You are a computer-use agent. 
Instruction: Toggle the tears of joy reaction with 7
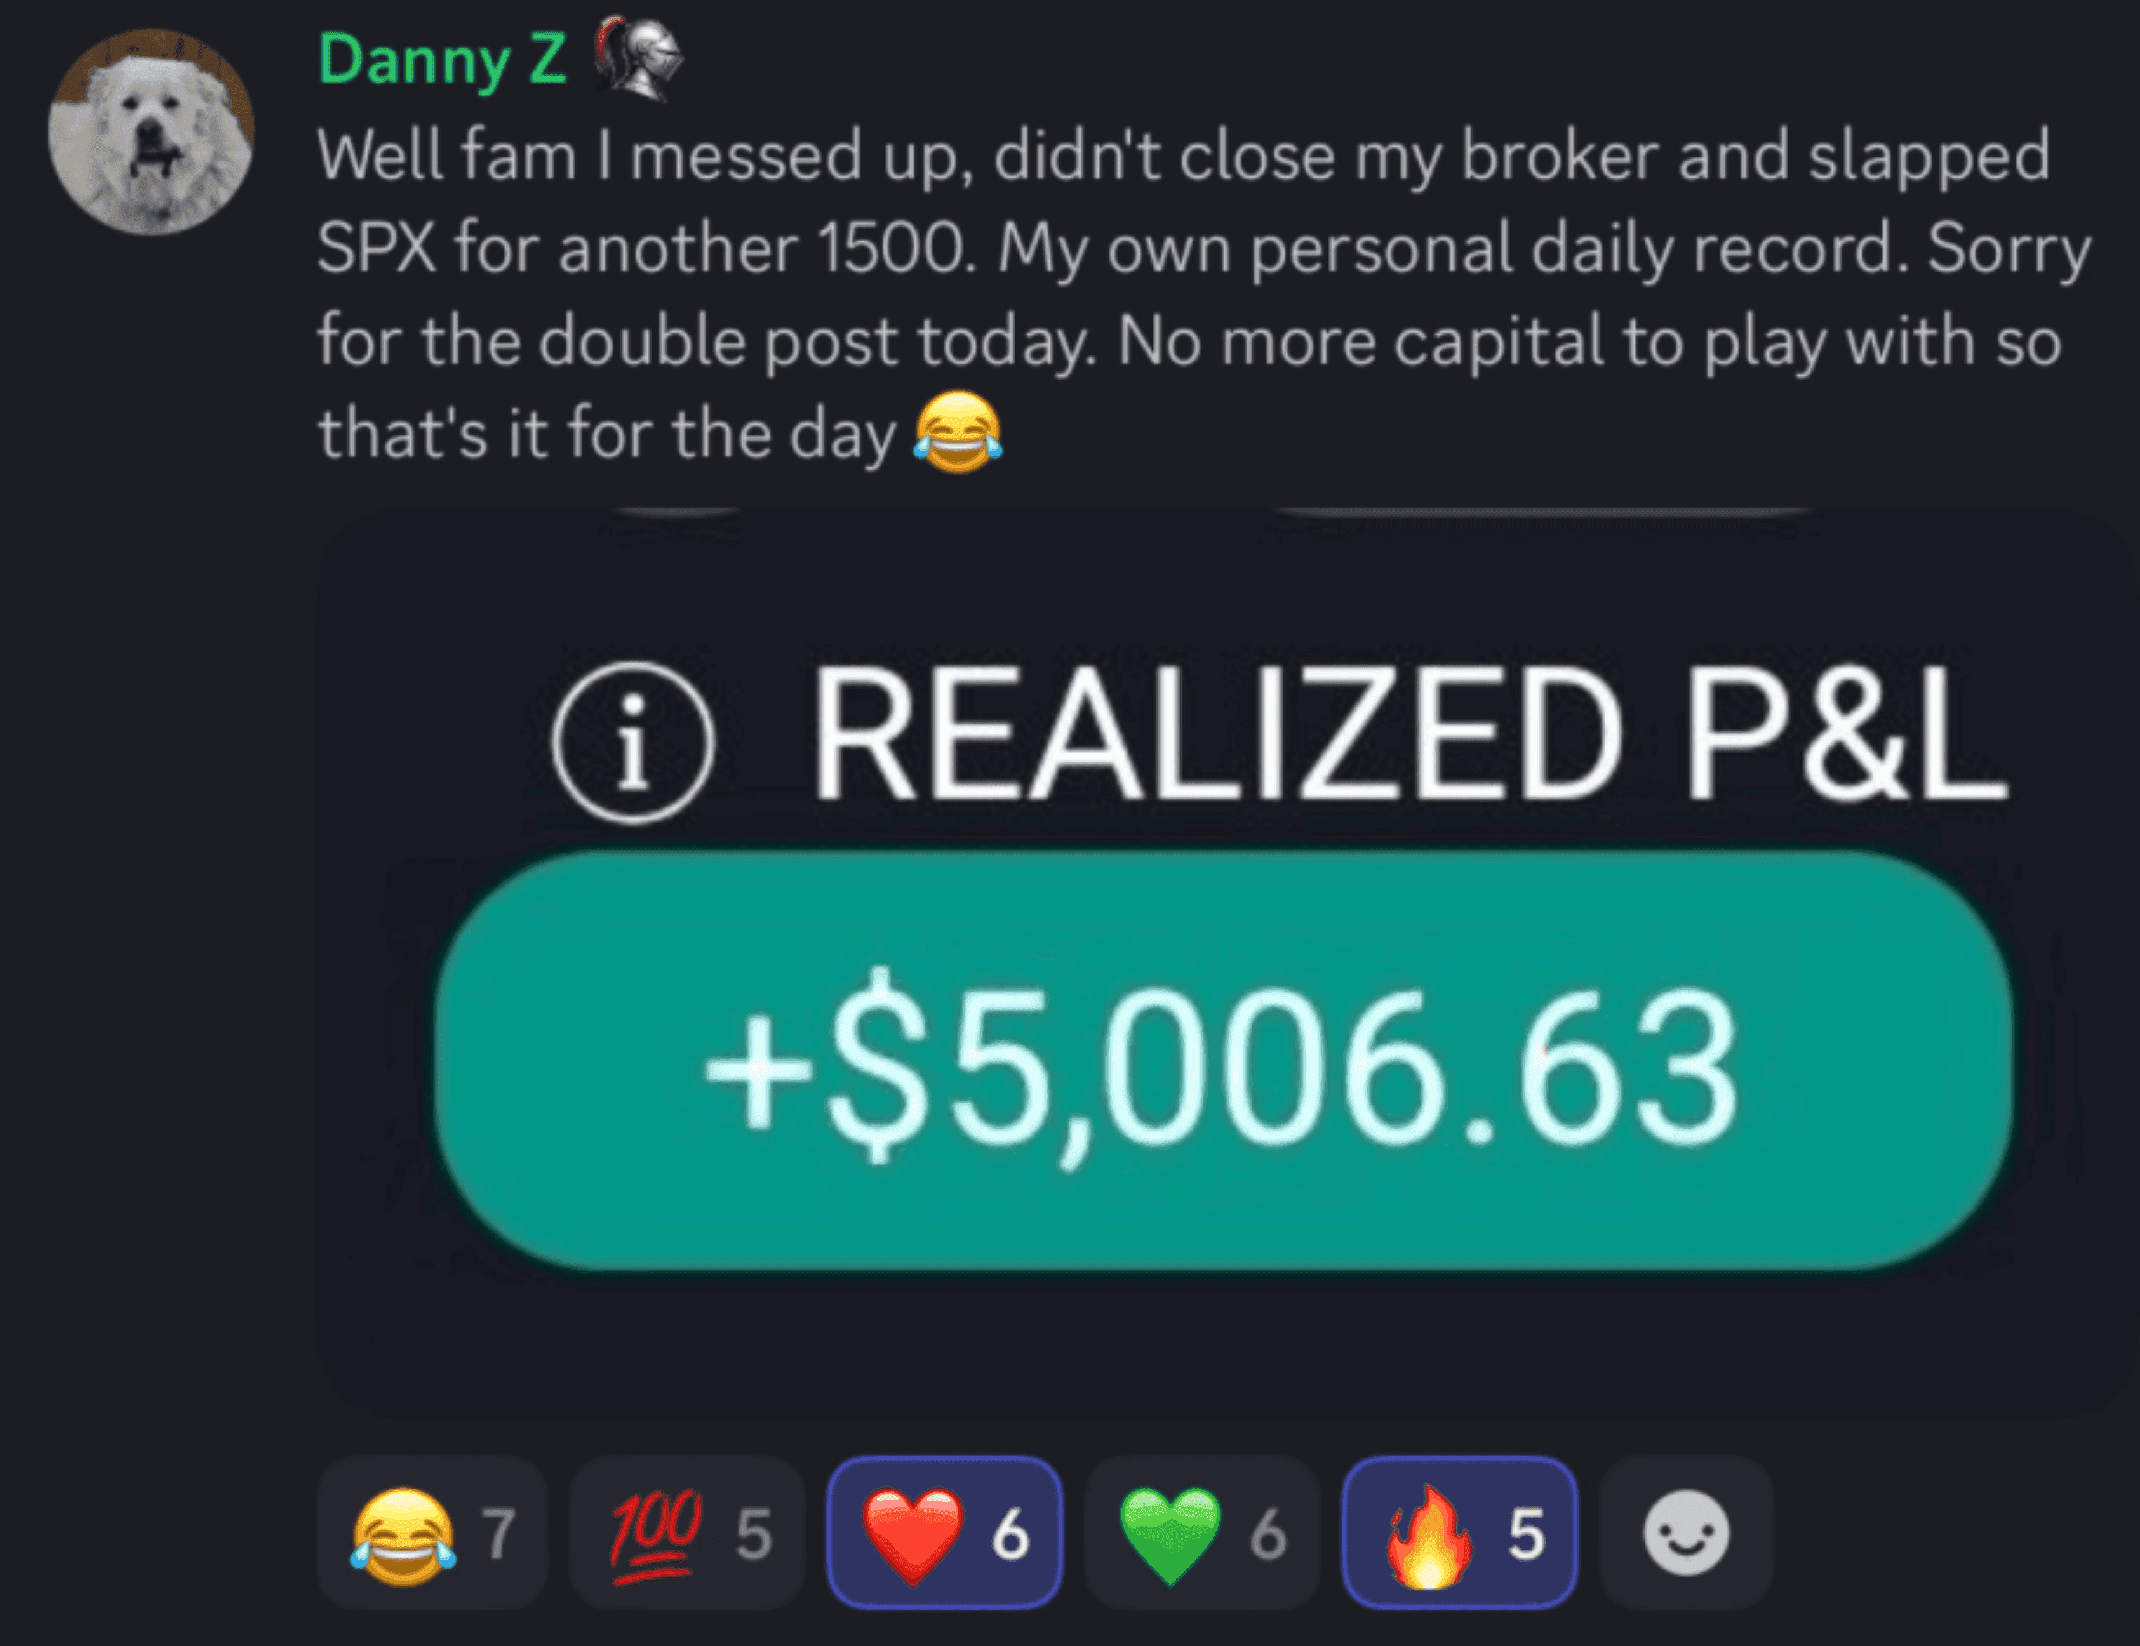[x=431, y=1532]
